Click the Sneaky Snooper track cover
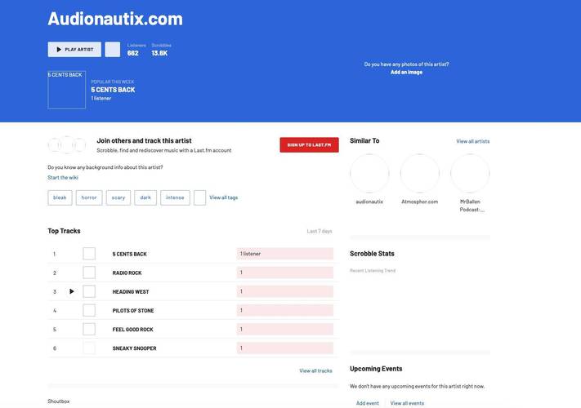This screenshot has height=408, width=581. [89, 348]
